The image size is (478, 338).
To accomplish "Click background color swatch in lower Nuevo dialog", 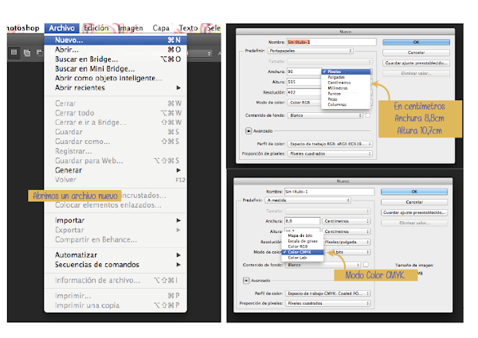I will pyautogui.click(x=366, y=265).
